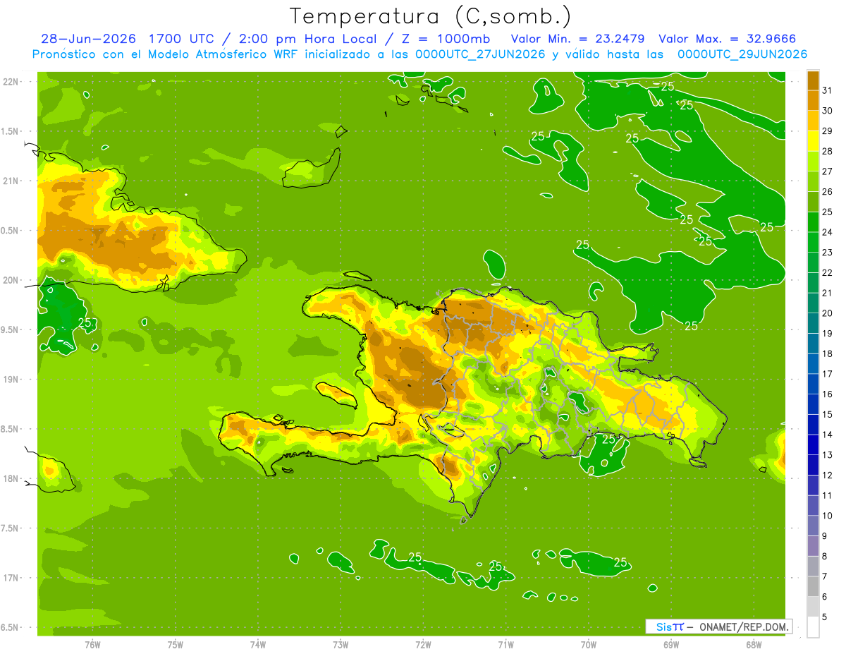Select the date text "28-Jun-2026"

(x=87, y=39)
